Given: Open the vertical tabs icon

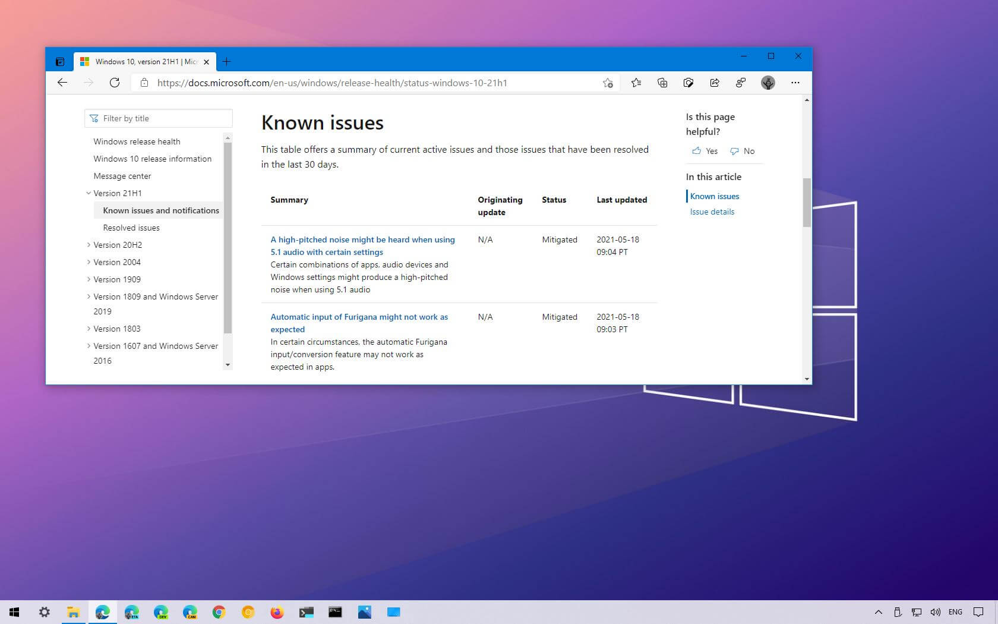Looking at the screenshot, I should point(60,62).
